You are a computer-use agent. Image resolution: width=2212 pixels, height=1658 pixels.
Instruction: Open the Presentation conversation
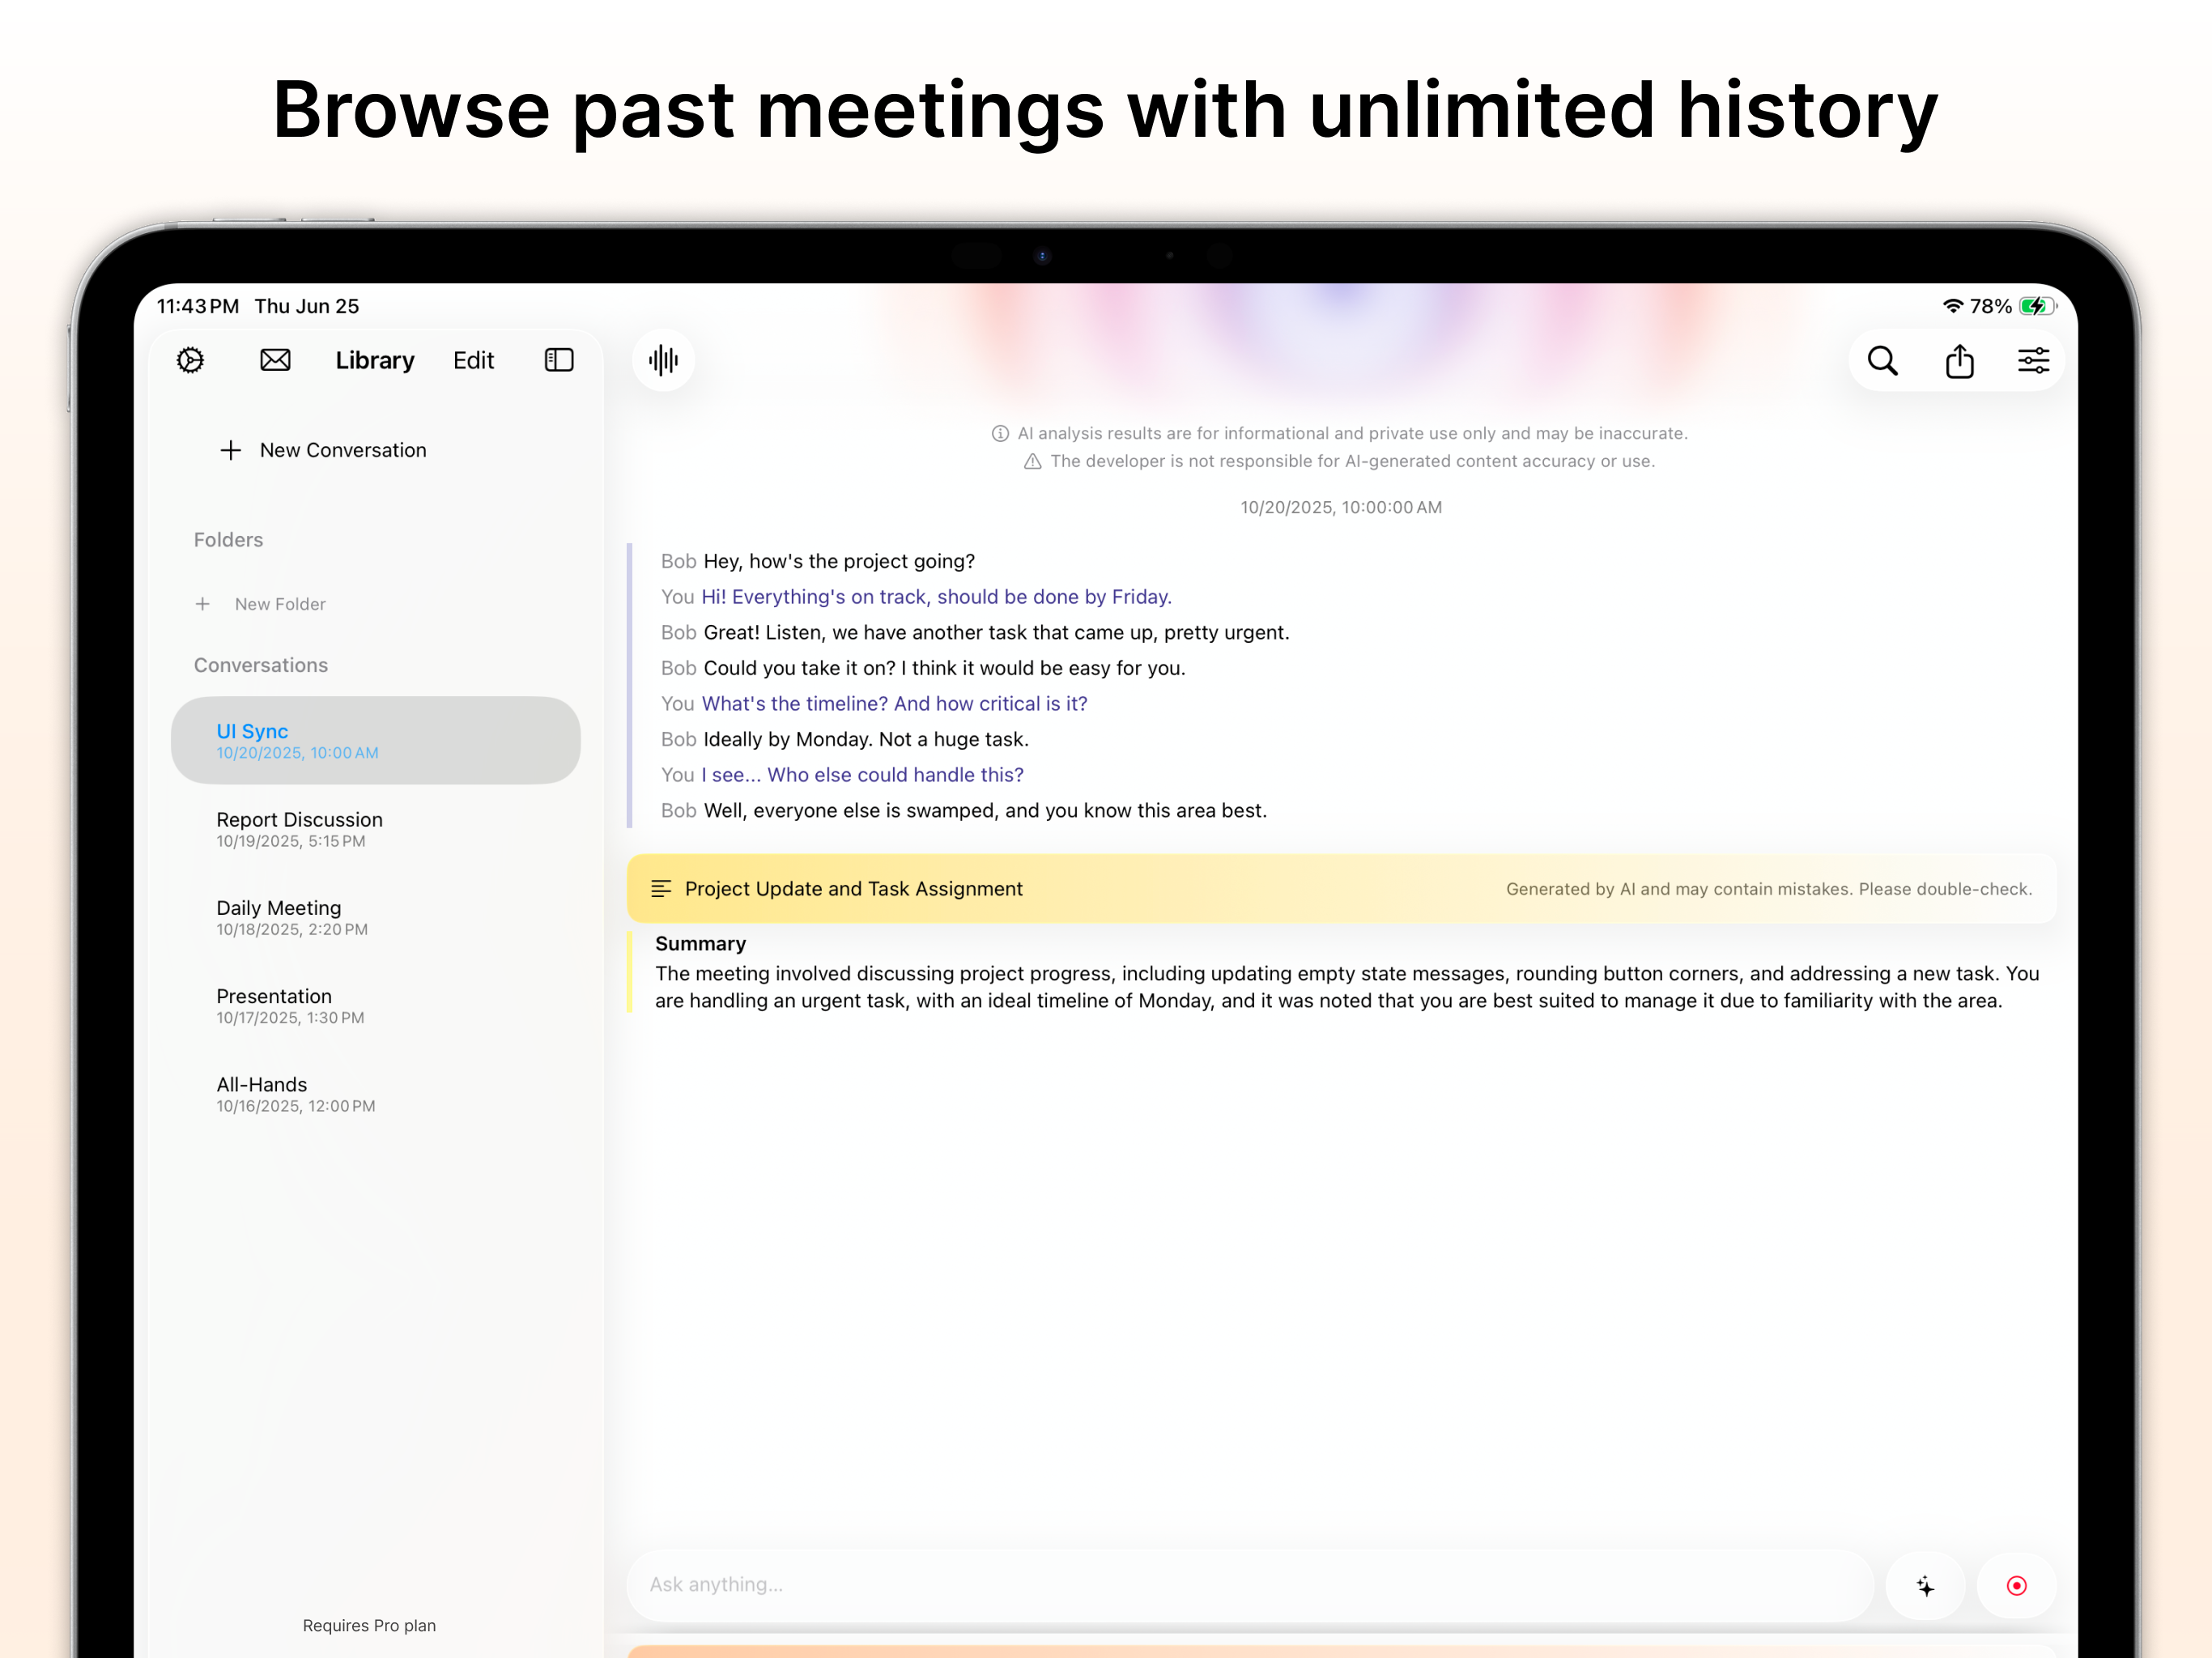(x=376, y=1005)
